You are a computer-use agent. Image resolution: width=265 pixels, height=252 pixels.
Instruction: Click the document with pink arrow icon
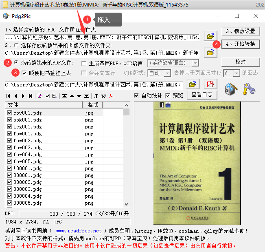click(x=40, y=96)
